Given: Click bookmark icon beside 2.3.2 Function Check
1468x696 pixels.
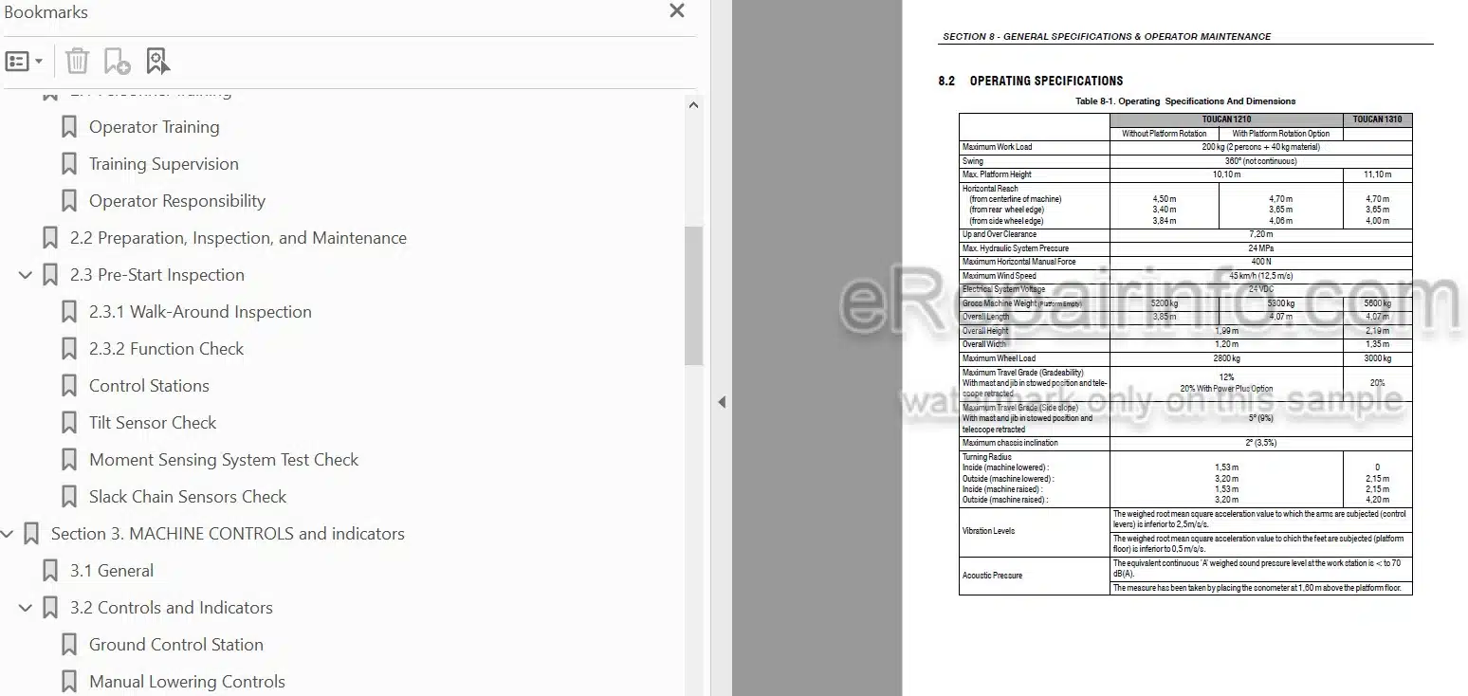Looking at the screenshot, I should [x=68, y=349].
